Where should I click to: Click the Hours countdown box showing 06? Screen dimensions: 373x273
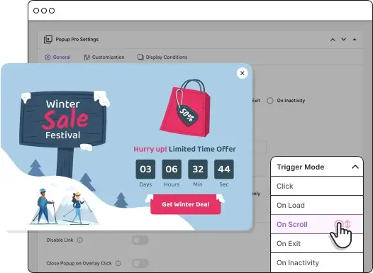[x=172, y=169]
